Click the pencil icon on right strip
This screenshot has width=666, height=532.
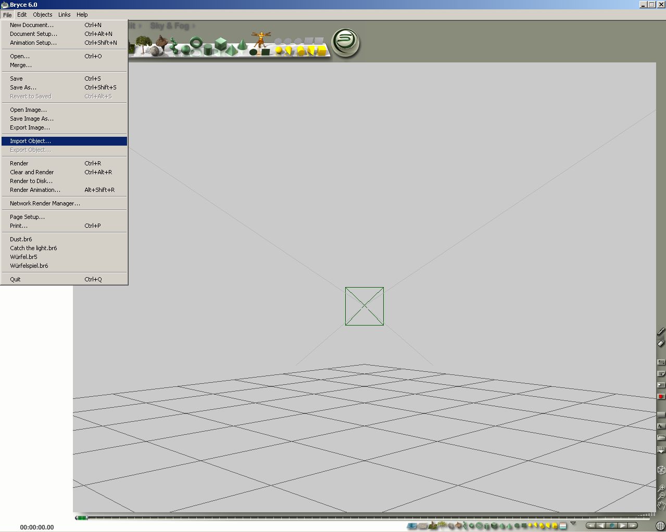pyautogui.click(x=661, y=331)
